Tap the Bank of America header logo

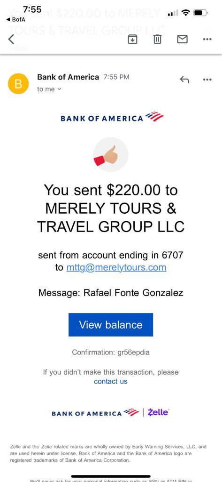[x=112, y=118]
